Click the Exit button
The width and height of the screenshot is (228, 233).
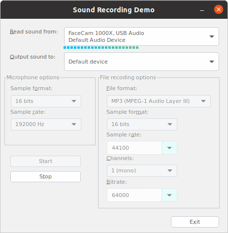pos(195,222)
